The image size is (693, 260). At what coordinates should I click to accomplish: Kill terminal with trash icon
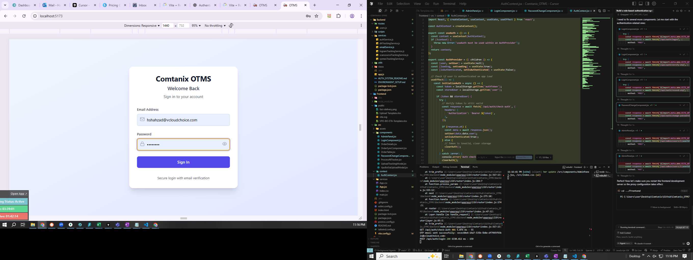point(595,167)
